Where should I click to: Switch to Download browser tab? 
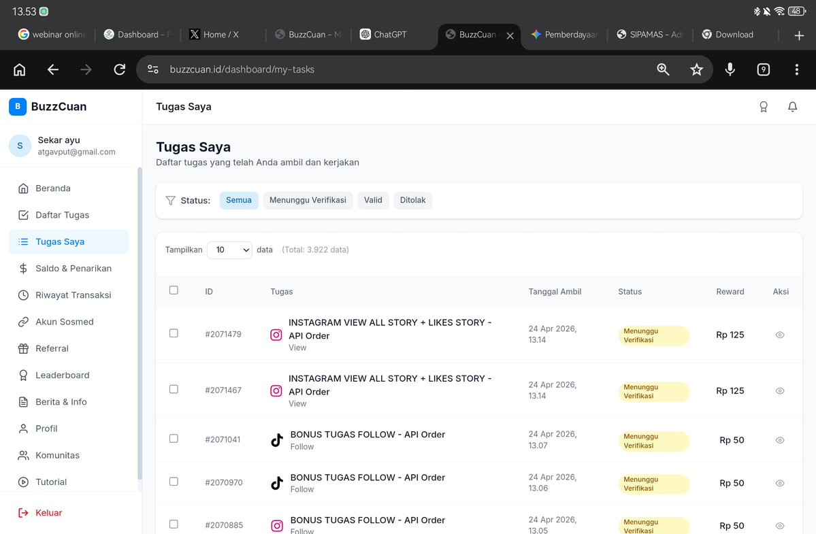[x=734, y=35]
